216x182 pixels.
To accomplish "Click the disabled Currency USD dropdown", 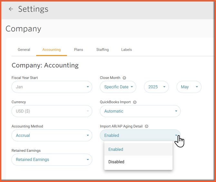I will coord(52,111).
